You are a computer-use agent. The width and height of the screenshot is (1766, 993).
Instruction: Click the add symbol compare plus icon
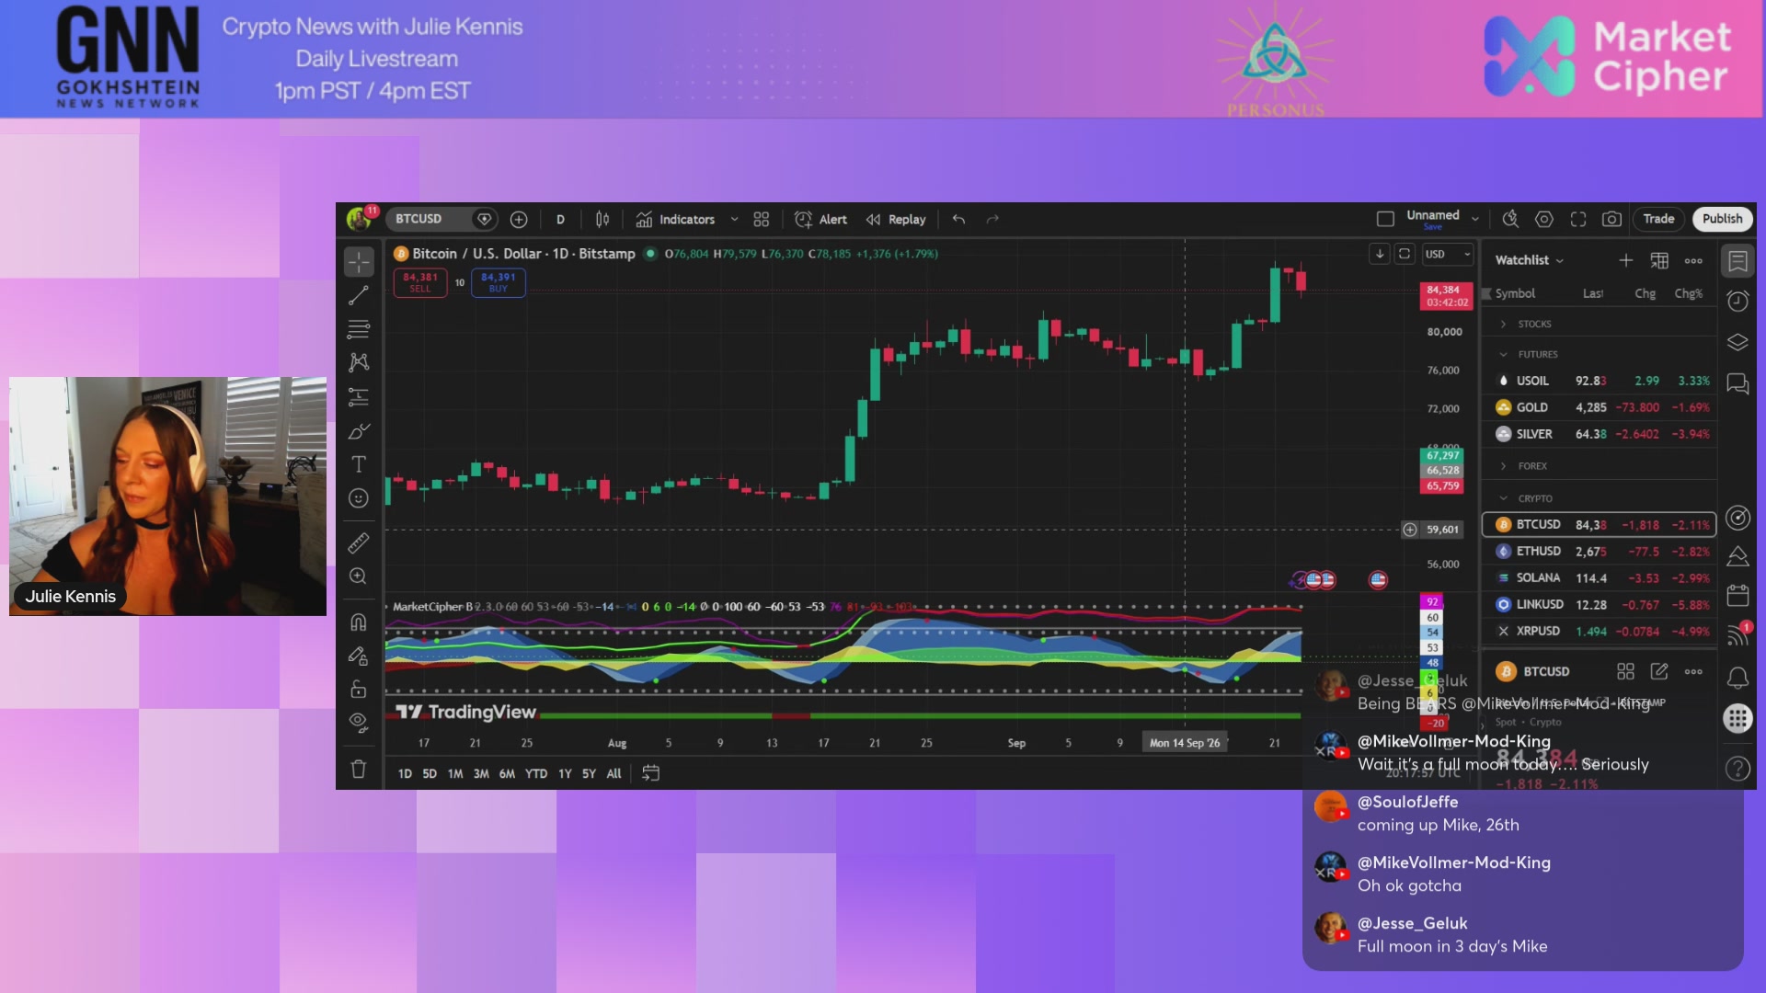pos(519,219)
